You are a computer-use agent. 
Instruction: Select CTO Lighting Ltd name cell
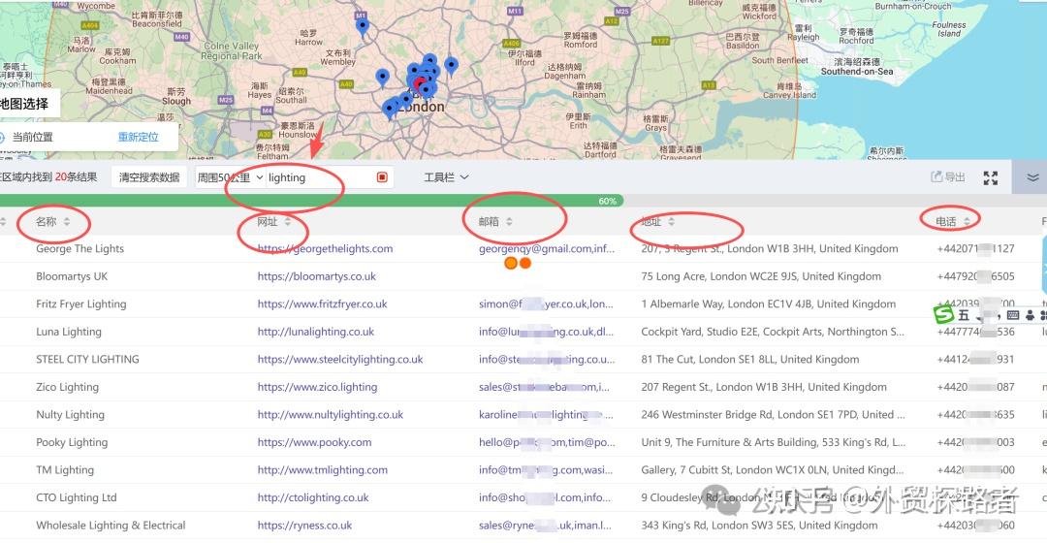coord(77,497)
